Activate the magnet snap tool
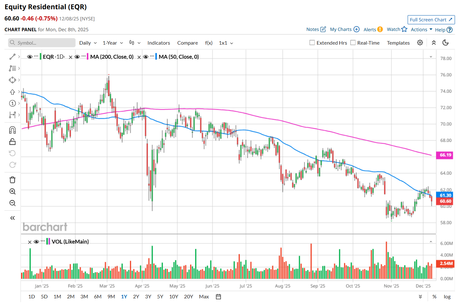The height and width of the screenshot is (306, 466). [12, 130]
